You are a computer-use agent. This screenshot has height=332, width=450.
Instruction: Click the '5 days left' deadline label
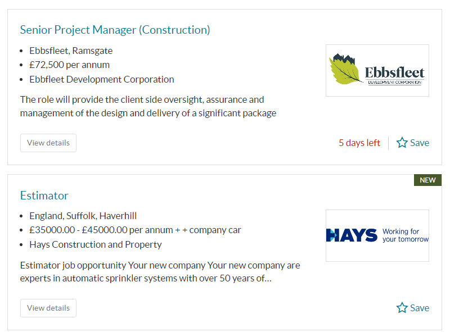[x=359, y=143]
